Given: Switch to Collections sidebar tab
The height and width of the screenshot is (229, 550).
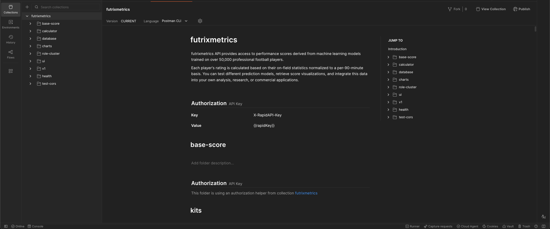Looking at the screenshot, I should (x=11, y=9).
